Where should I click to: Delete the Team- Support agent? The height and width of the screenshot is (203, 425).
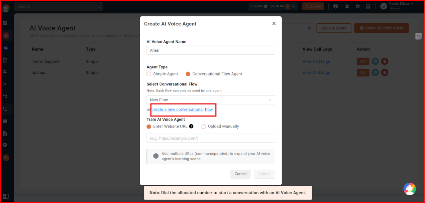click(385, 61)
